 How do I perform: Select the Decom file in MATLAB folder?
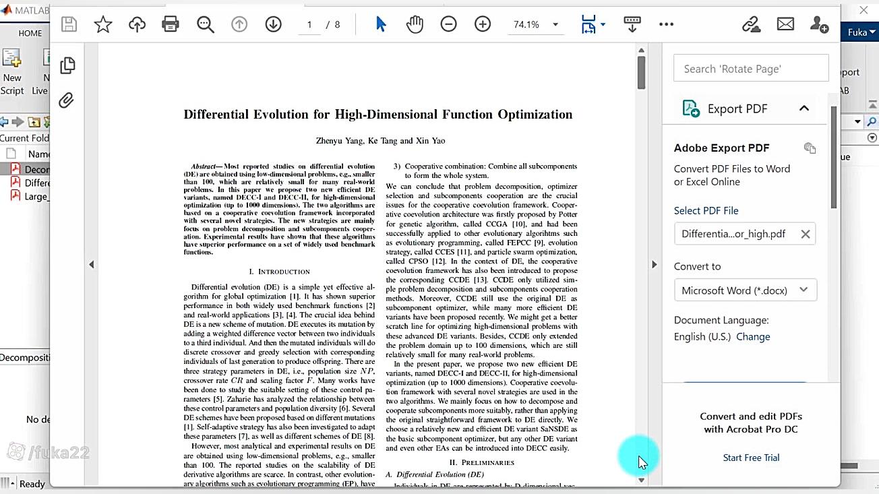point(26,169)
